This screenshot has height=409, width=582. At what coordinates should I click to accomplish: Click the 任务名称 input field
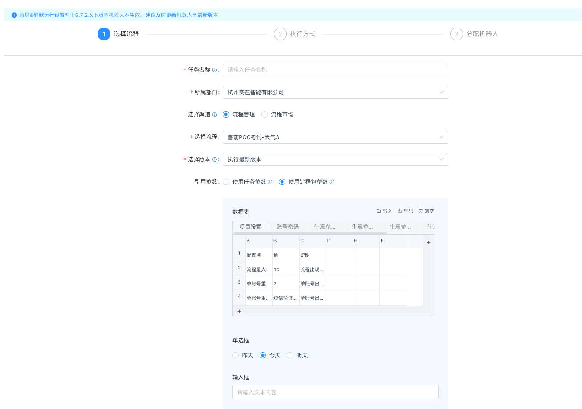pos(335,70)
